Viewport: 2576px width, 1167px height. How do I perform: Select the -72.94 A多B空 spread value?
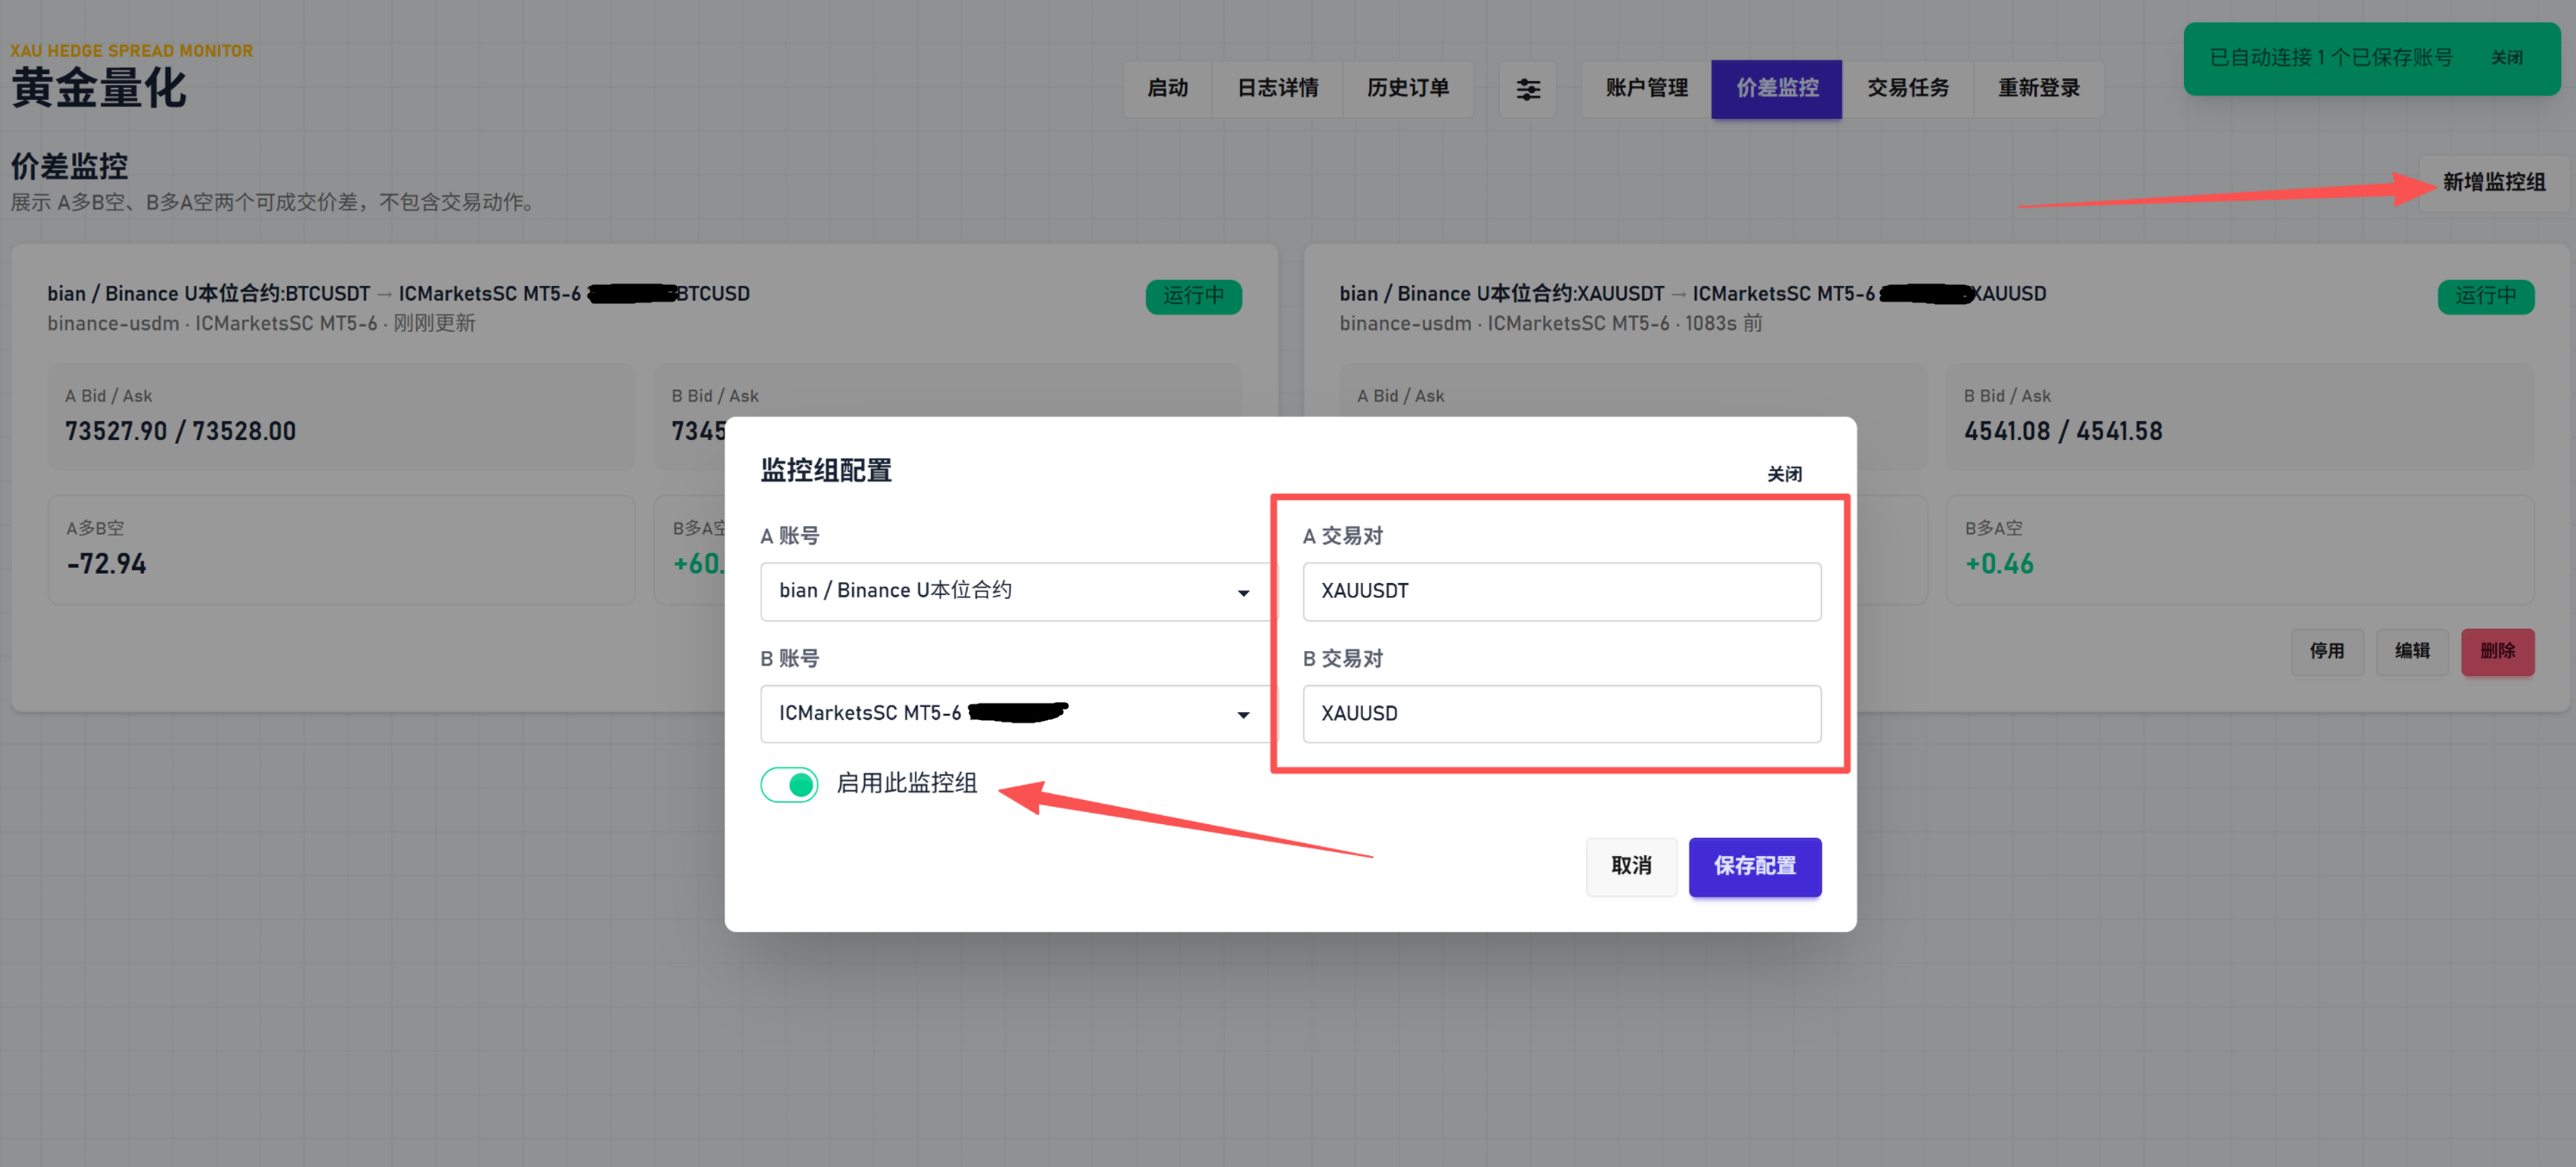pos(107,564)
